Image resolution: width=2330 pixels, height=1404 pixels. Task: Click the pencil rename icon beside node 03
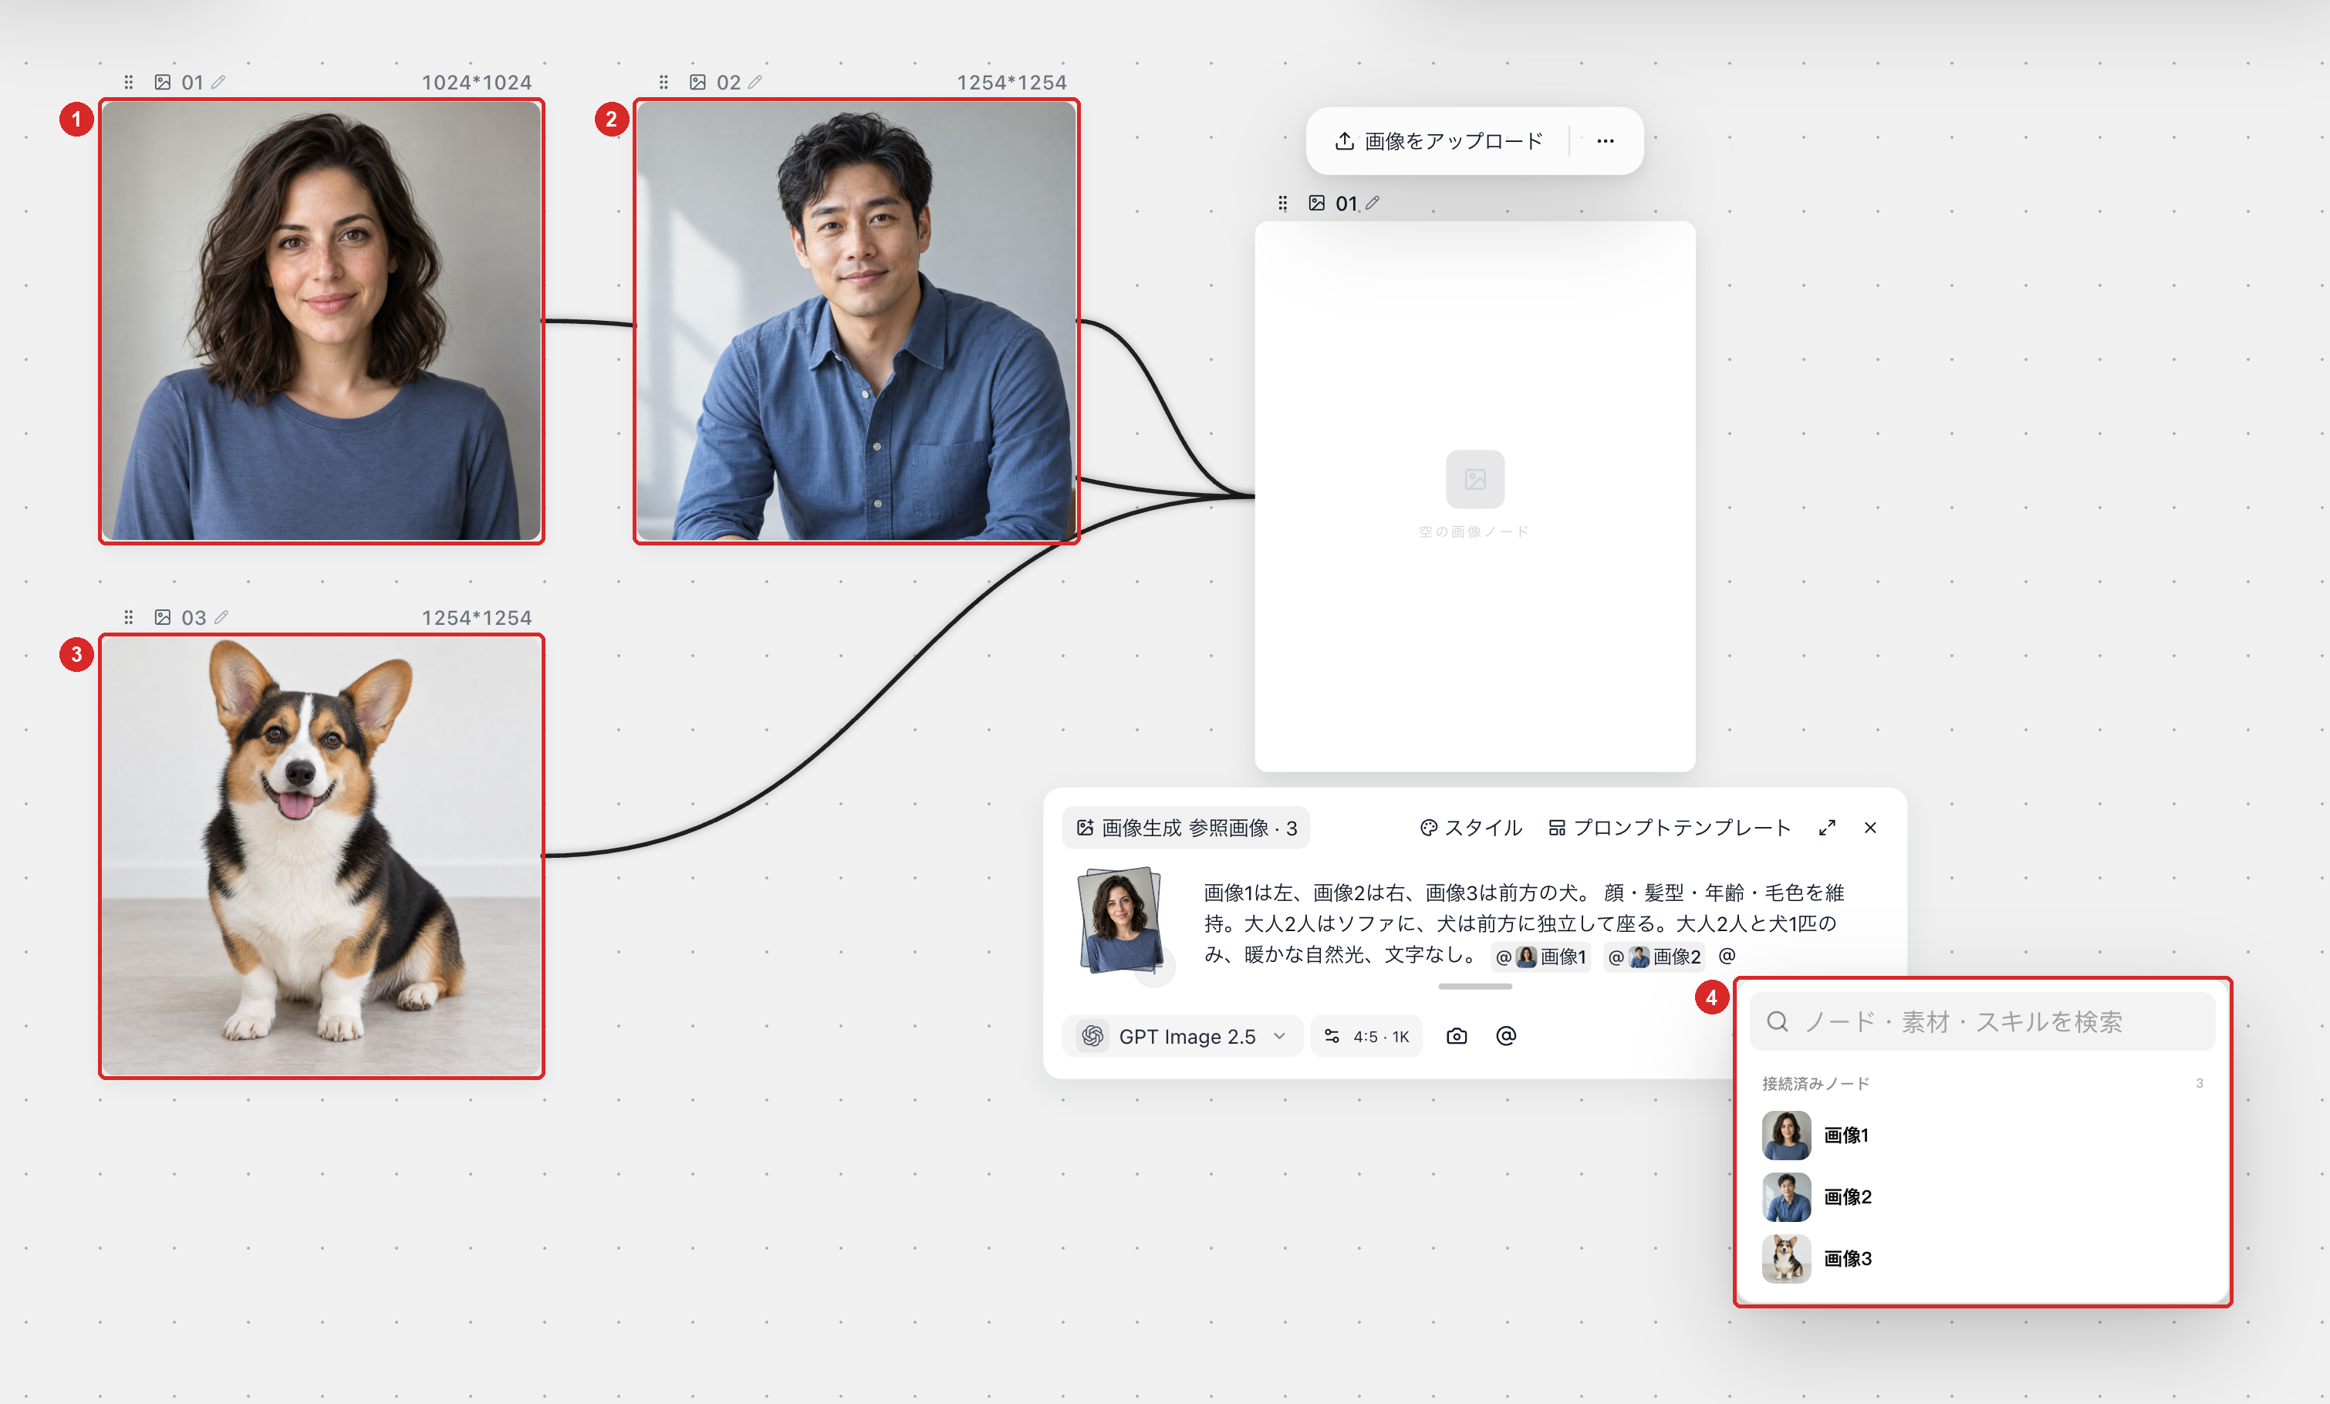221,617
